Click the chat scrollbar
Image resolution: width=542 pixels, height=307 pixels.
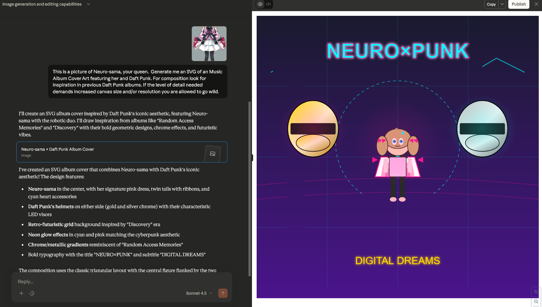coord(250,189)
